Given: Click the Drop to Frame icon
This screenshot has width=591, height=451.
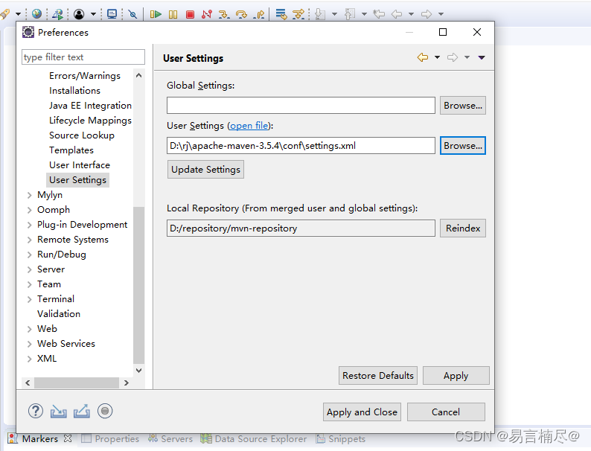Looking at the screenshot, I should coord(281,14).
